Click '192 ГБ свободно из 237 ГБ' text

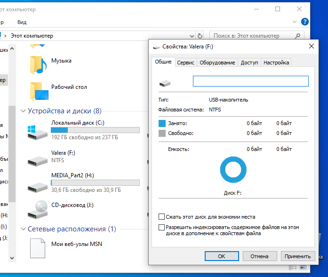(85, 137)
